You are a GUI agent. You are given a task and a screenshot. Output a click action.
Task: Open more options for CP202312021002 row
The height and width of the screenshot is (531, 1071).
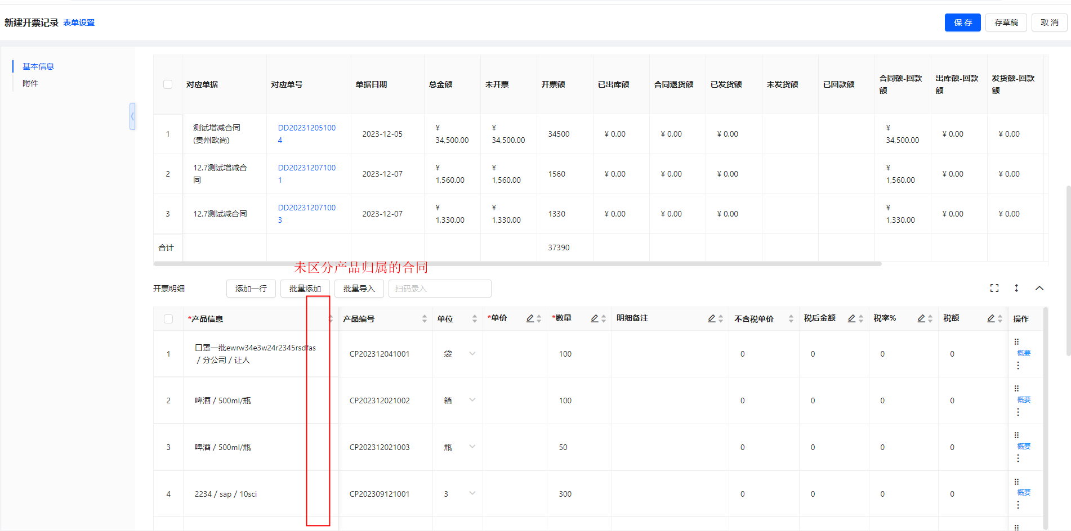1018,412
